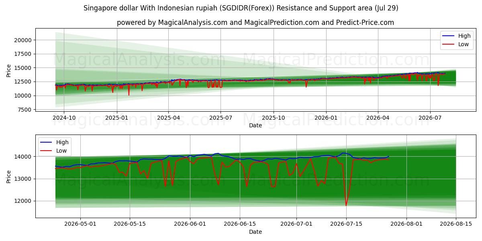Click 'Low' in the upper chart legend

point(464,44)
